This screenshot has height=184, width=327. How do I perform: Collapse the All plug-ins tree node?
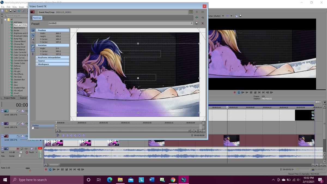point(5,20)
